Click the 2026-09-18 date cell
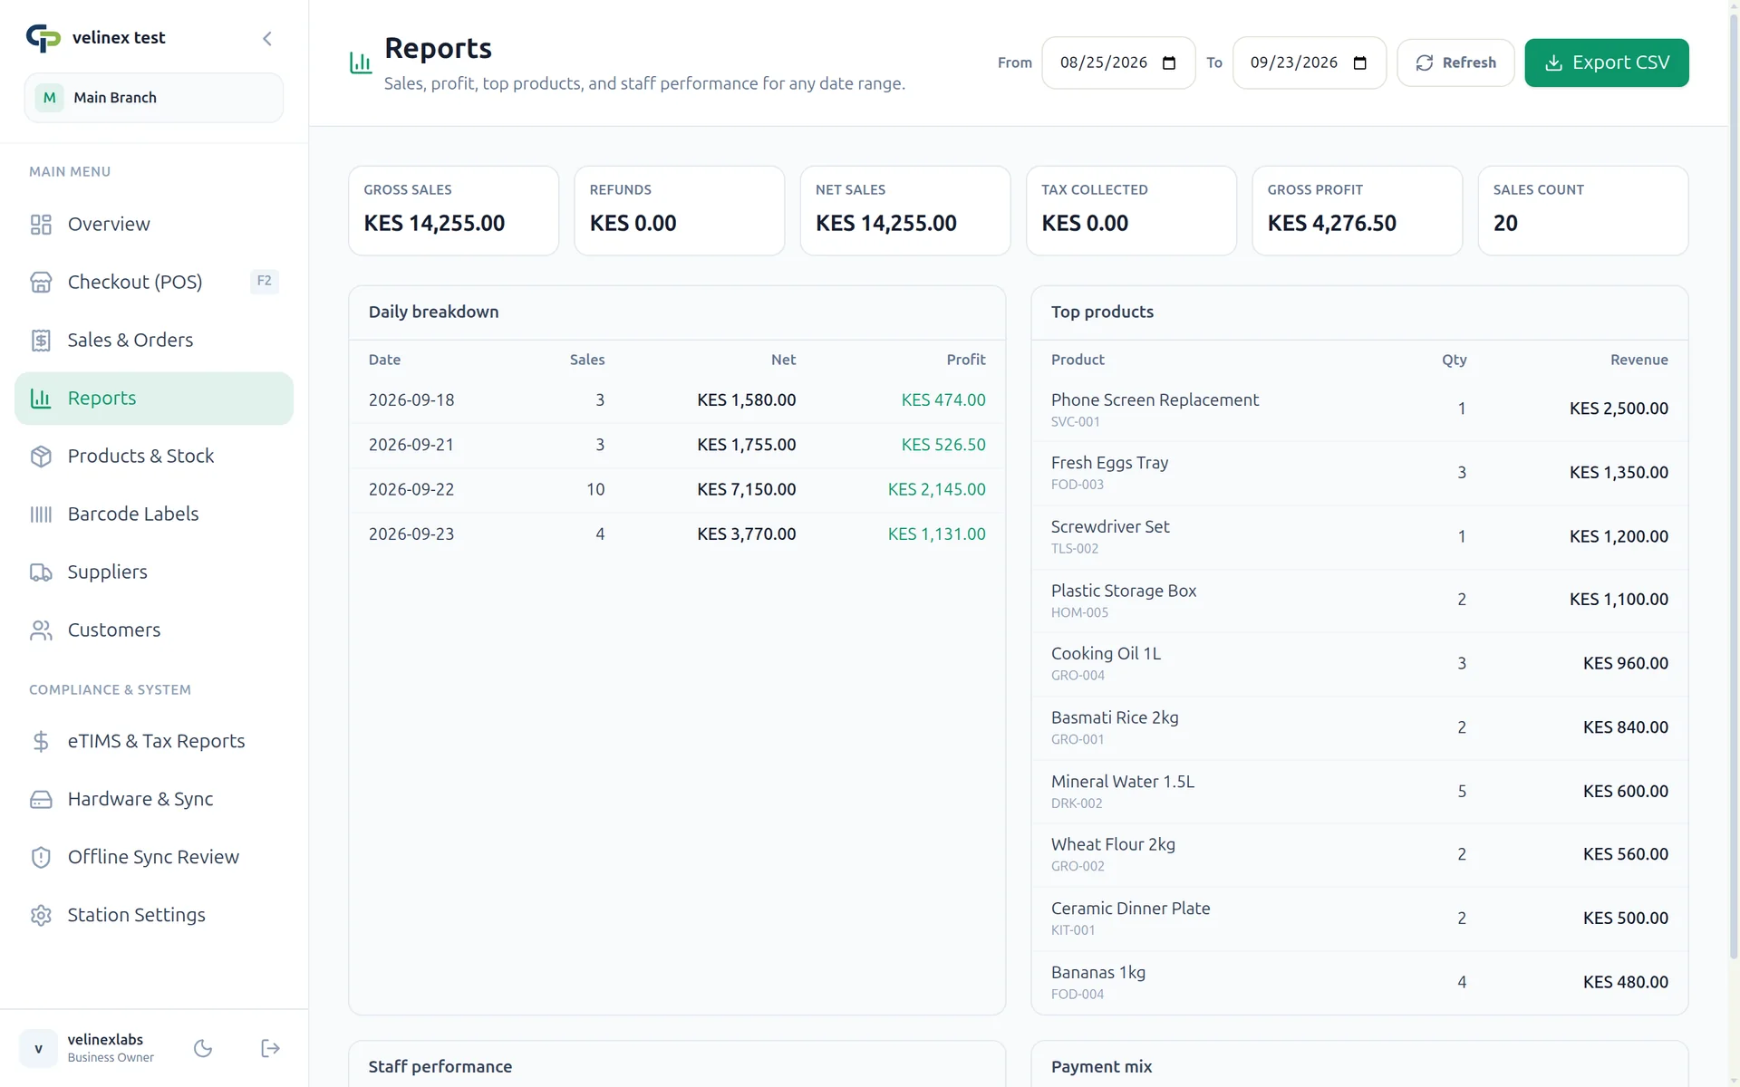Image resolution: width=1740 pixels, height=1087 pixels. 411,400
